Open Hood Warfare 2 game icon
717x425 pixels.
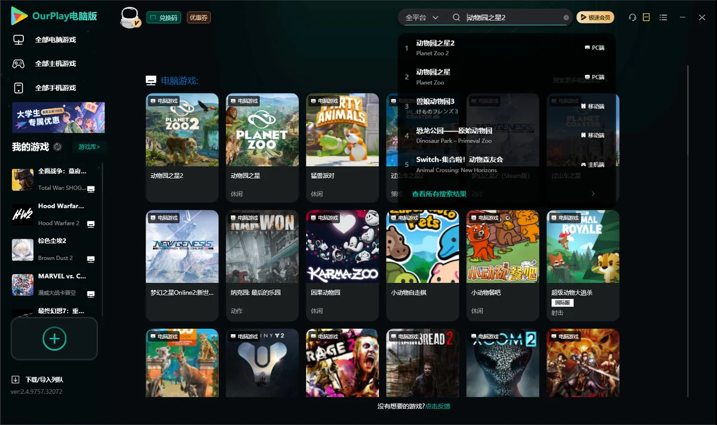(23, 215)
